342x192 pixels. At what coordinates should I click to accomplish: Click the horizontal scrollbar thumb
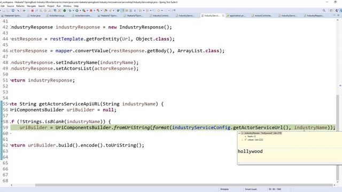click(x=184, y=185)
